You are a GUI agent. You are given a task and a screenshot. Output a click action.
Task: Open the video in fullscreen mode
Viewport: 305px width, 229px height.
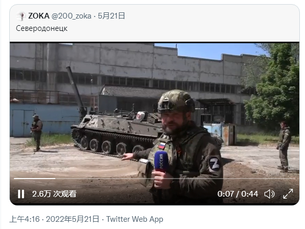click(288, 194)
